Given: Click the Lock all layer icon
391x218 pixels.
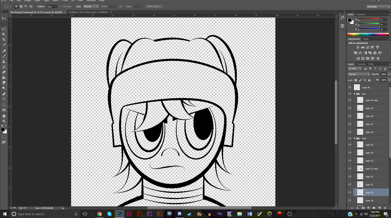Looking at the screenshot, I should (x=369, y=80).
